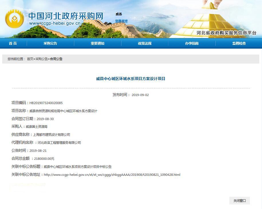Go to the 重要通知 navigation item
The height and width of the screenshot is (209, 262).
pos(98,43)
